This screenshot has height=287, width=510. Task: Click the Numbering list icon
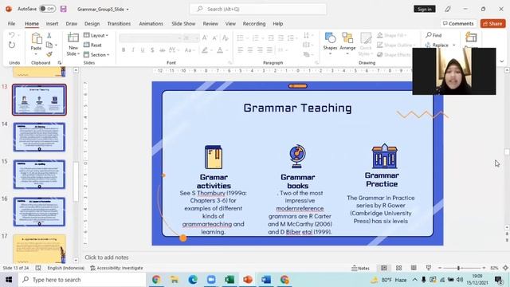(256, 38)
